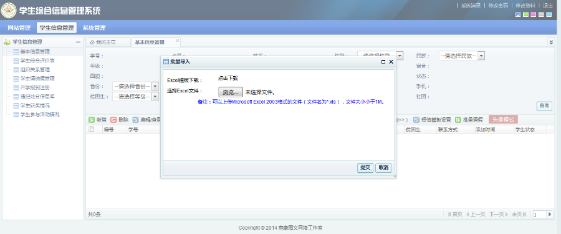Click the 贫困生 column header

(413, 130)
